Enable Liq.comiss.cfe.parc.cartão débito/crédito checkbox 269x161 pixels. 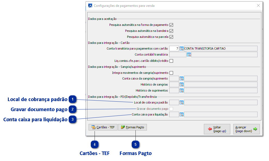click(x=171, y=61)
